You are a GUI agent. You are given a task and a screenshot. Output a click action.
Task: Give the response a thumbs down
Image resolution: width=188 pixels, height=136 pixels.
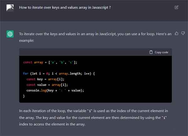tap(183, 33)
